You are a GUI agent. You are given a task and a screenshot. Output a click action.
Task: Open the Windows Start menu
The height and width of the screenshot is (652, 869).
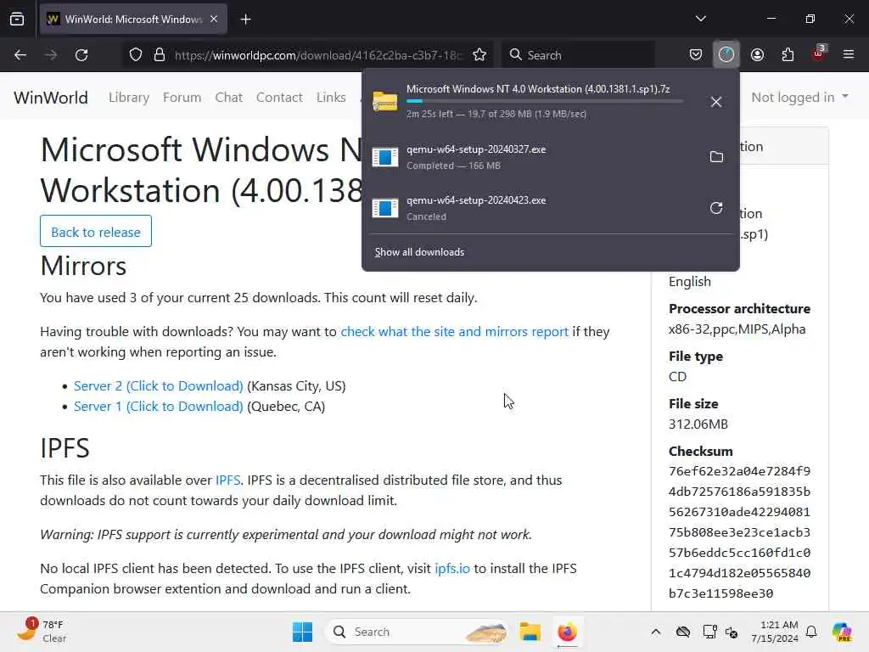pyautogui.click(x=303, y=632)
